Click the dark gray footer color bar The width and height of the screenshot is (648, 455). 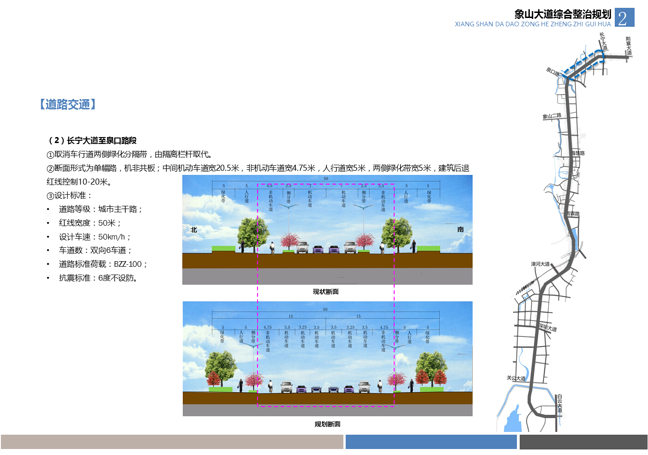tap(583, 442)
